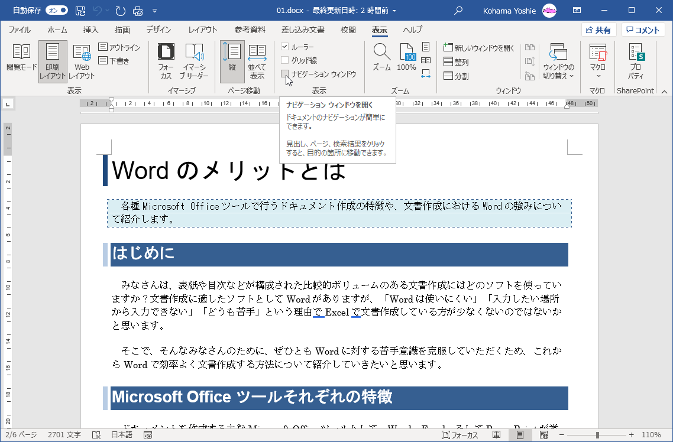673x442 pixels.
Task: Choose multiple pages zoom view
Action: (426, 60)
